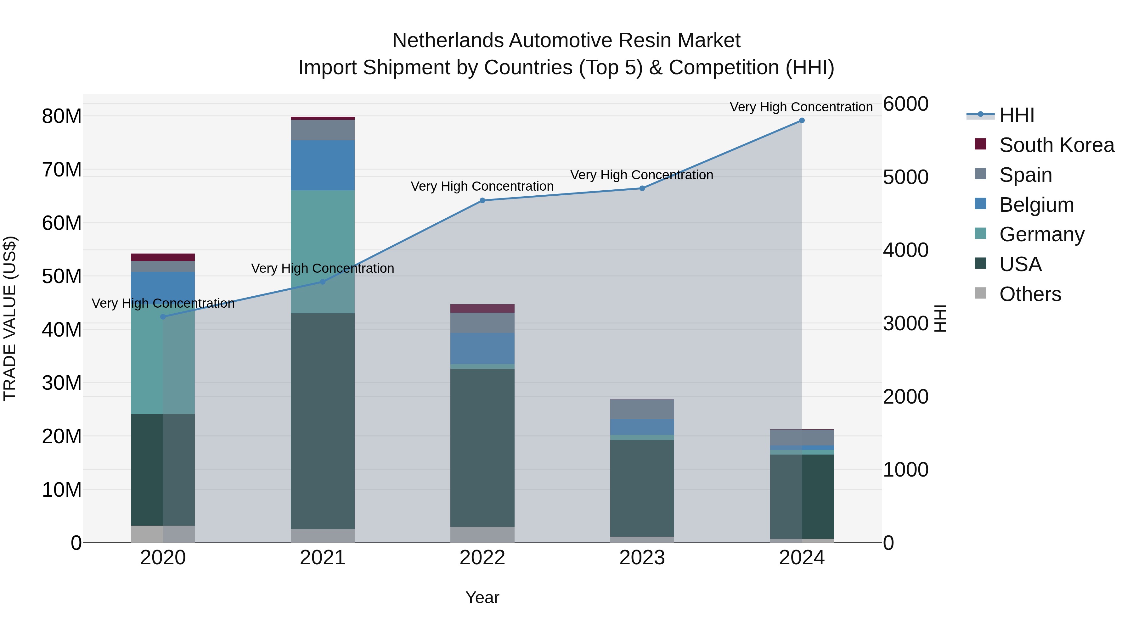Click the 2022 x-axis year label
The height and width of the screenshot is (637, 1133).
pyautogui.click(x=482, y=558)
